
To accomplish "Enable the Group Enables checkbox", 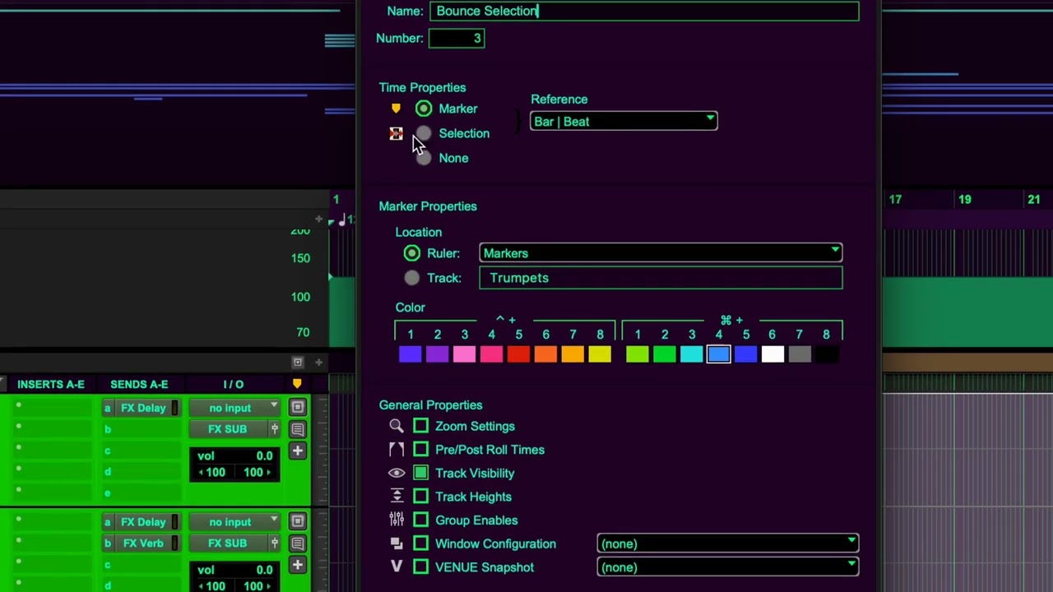I will point(421,520).
